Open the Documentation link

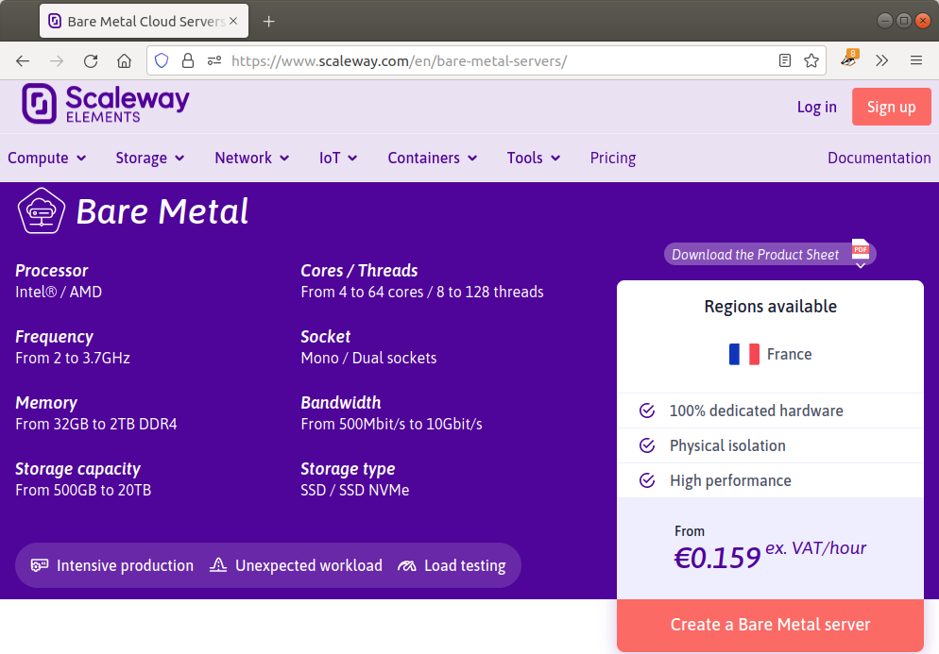click(879, 158)
